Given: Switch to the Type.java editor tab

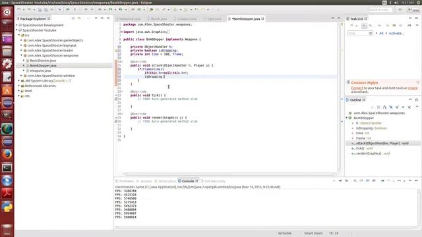Looking at the screenshot, I should 214,19.
